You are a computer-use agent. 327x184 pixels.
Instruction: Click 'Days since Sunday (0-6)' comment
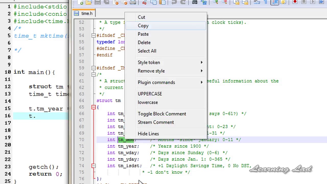click(189, 153)
